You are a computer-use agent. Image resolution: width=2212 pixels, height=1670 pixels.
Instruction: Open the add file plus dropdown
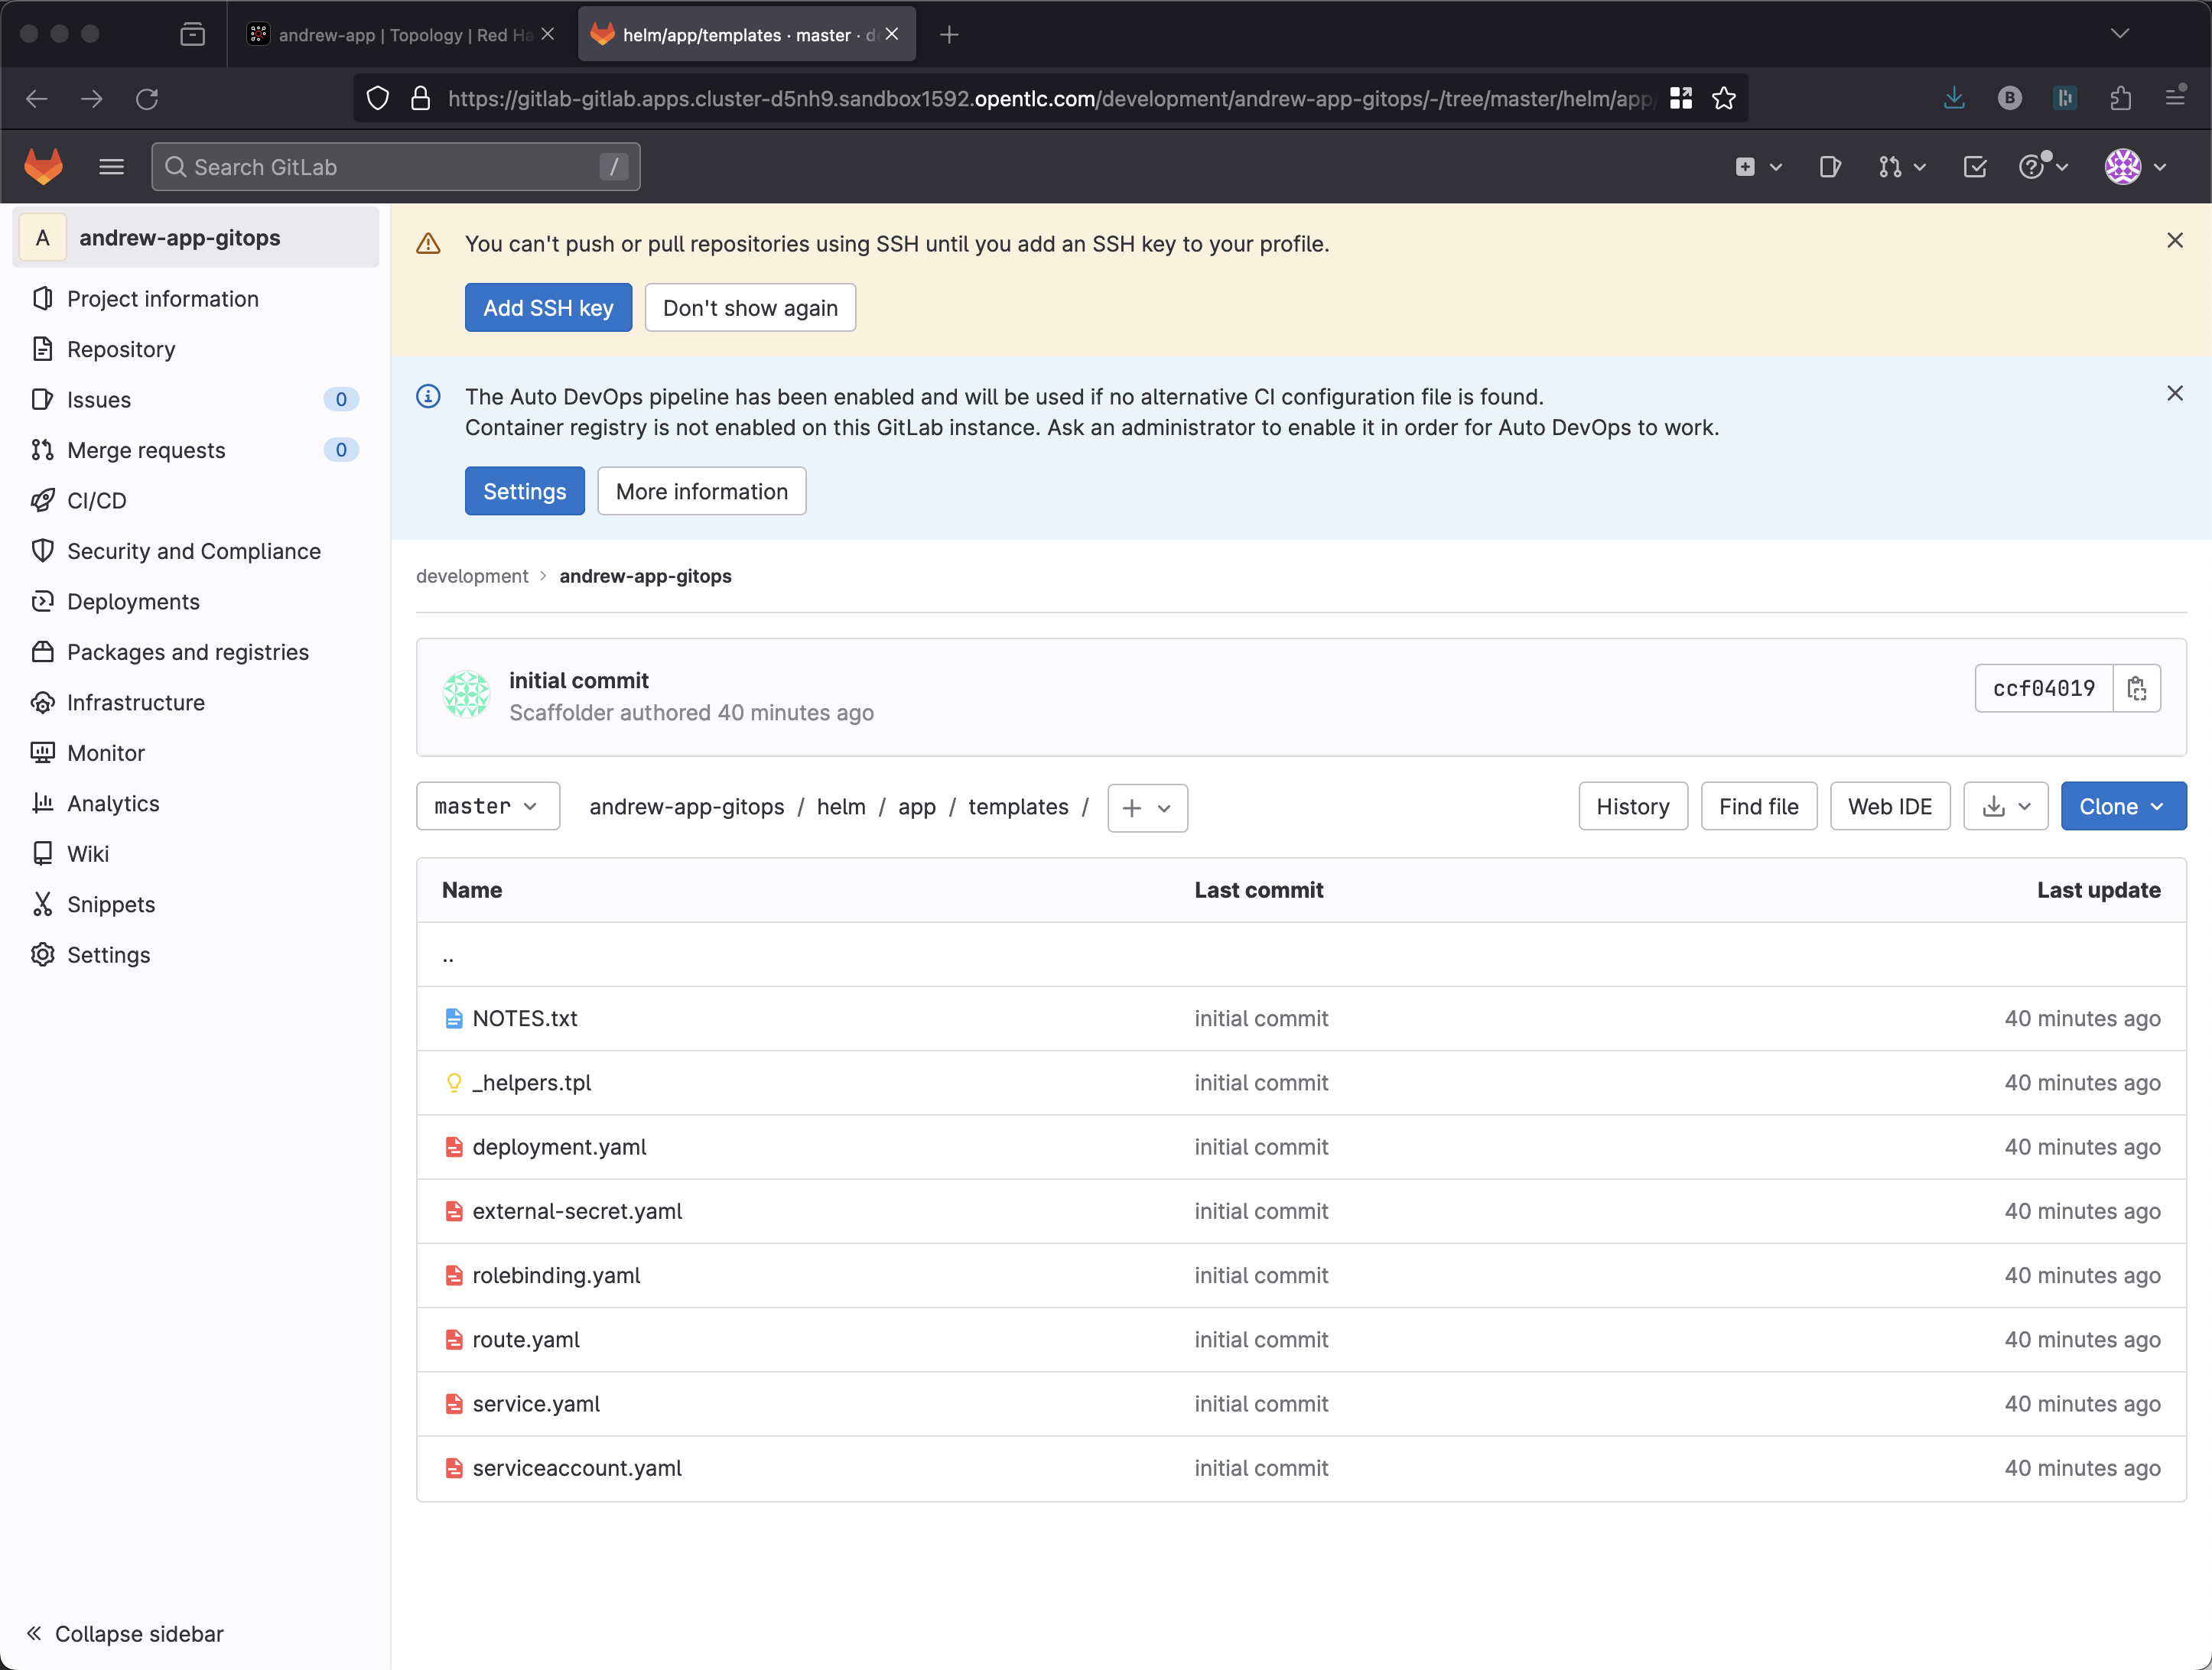tap(1146, 807)
